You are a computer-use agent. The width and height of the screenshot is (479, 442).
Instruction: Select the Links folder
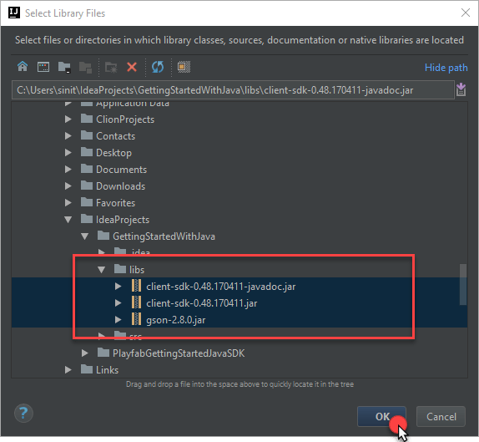click(99, 370)
